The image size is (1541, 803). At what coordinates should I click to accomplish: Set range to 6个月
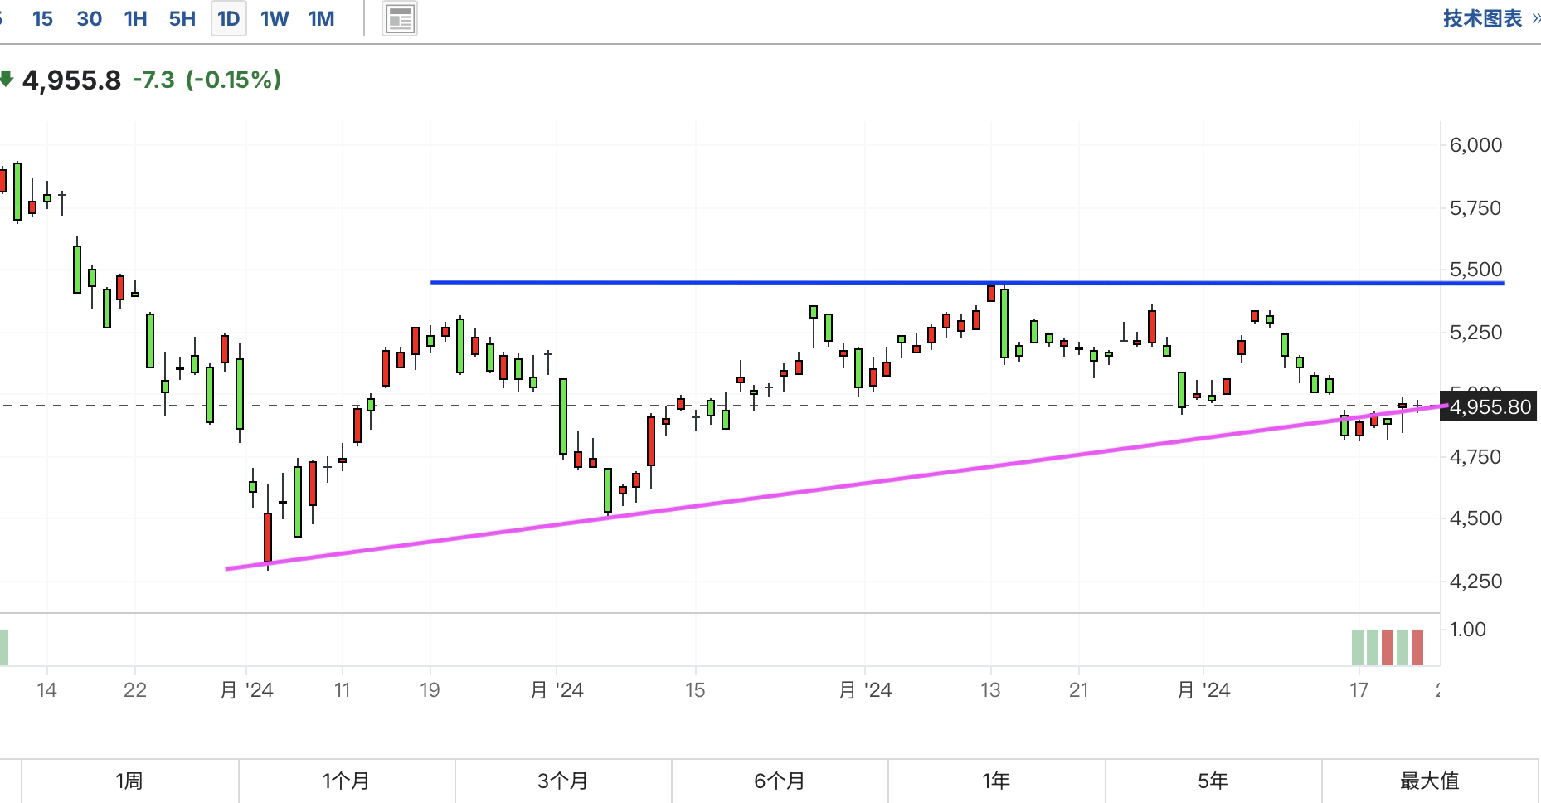pos(779,781)
